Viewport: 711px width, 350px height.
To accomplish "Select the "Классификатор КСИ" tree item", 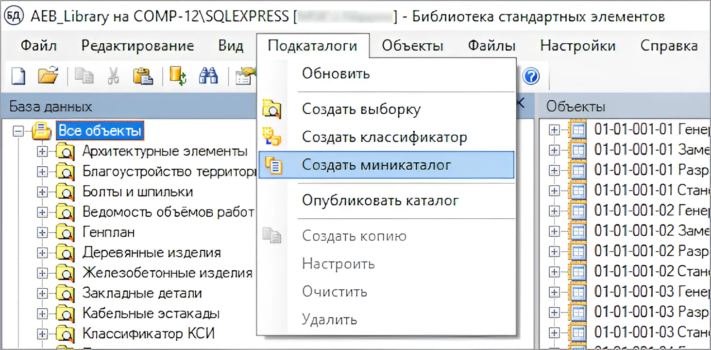I will (x=148, y=334).
